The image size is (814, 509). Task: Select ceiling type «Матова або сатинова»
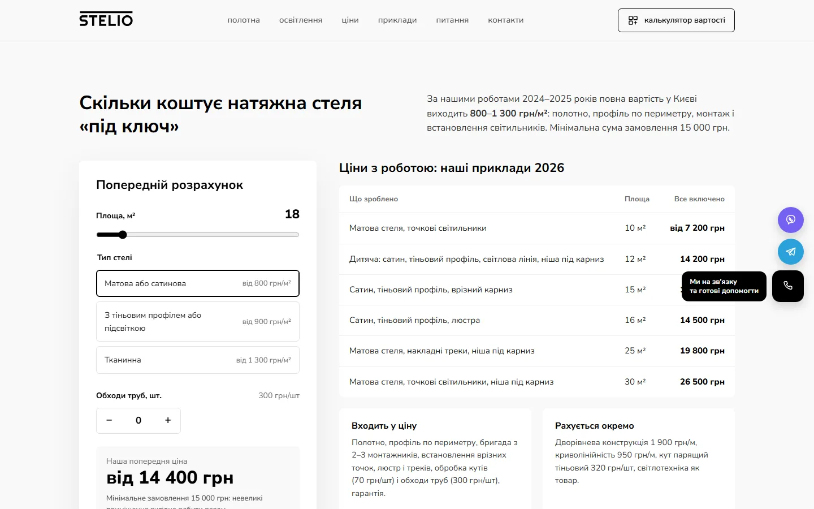(x=198, y=283)
